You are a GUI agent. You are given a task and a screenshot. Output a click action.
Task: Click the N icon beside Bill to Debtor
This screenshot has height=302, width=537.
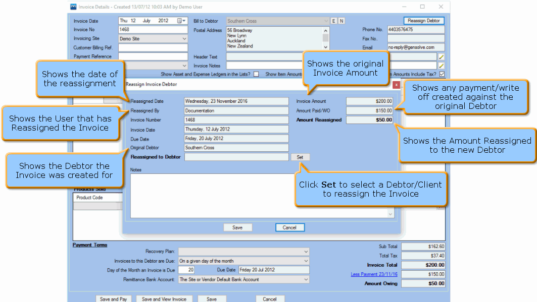point(341,21)
